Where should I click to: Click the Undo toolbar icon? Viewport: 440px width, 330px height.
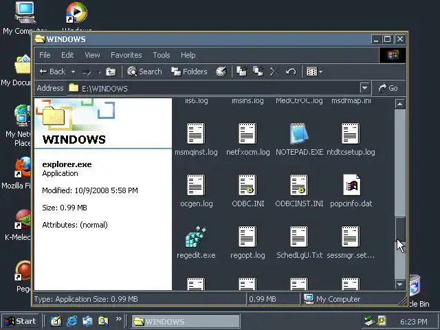[291, 71]
